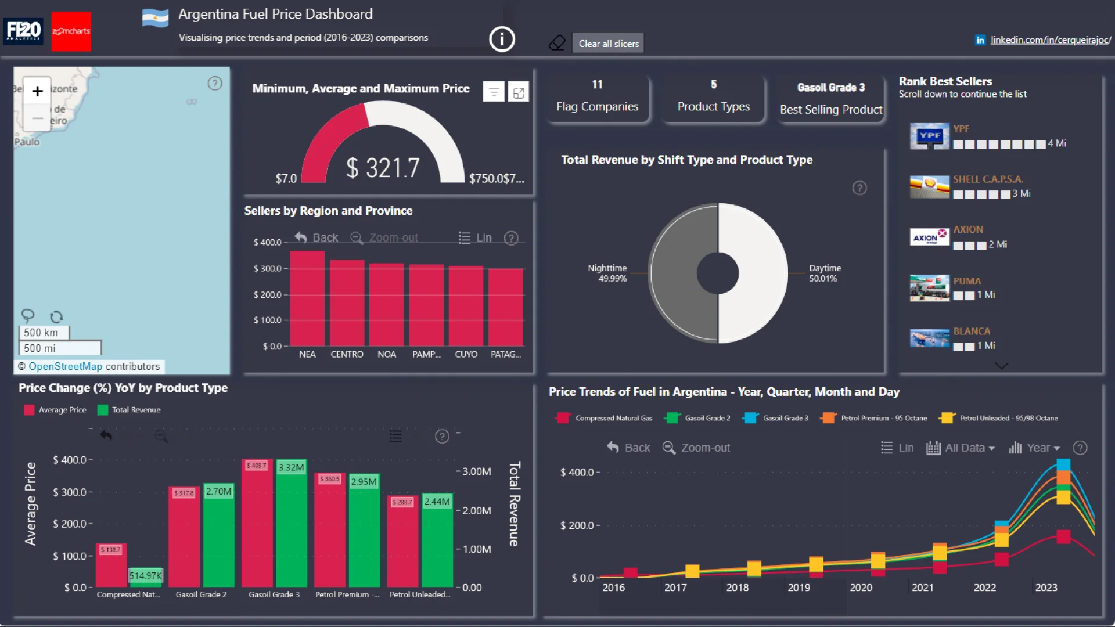Reset the map view with refresh icon

pyautogui.click(x=56, y=317)
